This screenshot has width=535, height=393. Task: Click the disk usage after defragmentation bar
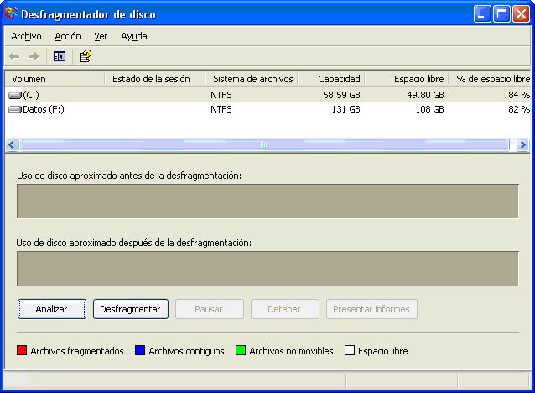coord(267,269)
